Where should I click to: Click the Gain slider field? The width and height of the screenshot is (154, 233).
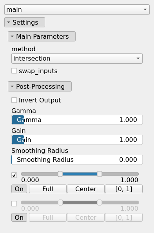click(x=77, y=140)
